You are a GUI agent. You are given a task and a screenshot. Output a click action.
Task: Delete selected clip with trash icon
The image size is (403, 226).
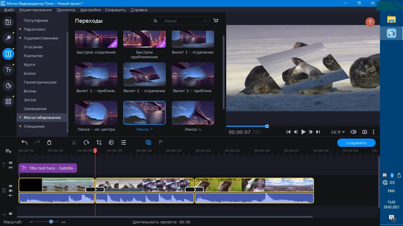[49, 142]
